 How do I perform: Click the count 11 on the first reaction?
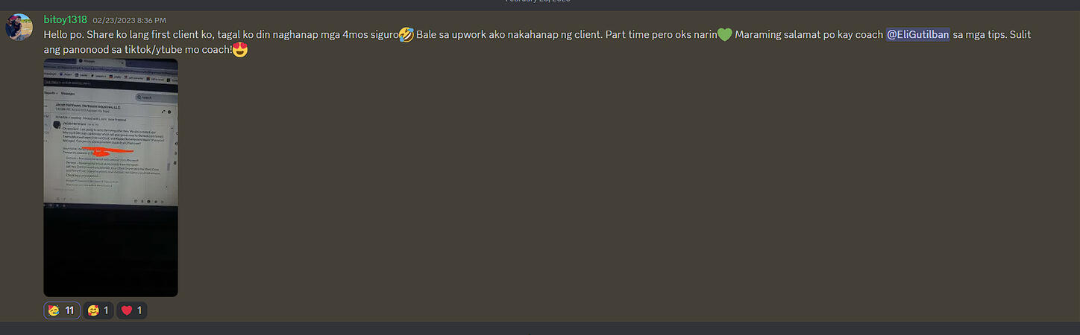coord(69,310)
